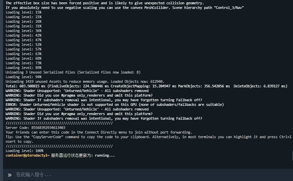Click the container@pterodactyl prompt text
Viewport: 293px width, 181px height.
(x=27, y=155)
